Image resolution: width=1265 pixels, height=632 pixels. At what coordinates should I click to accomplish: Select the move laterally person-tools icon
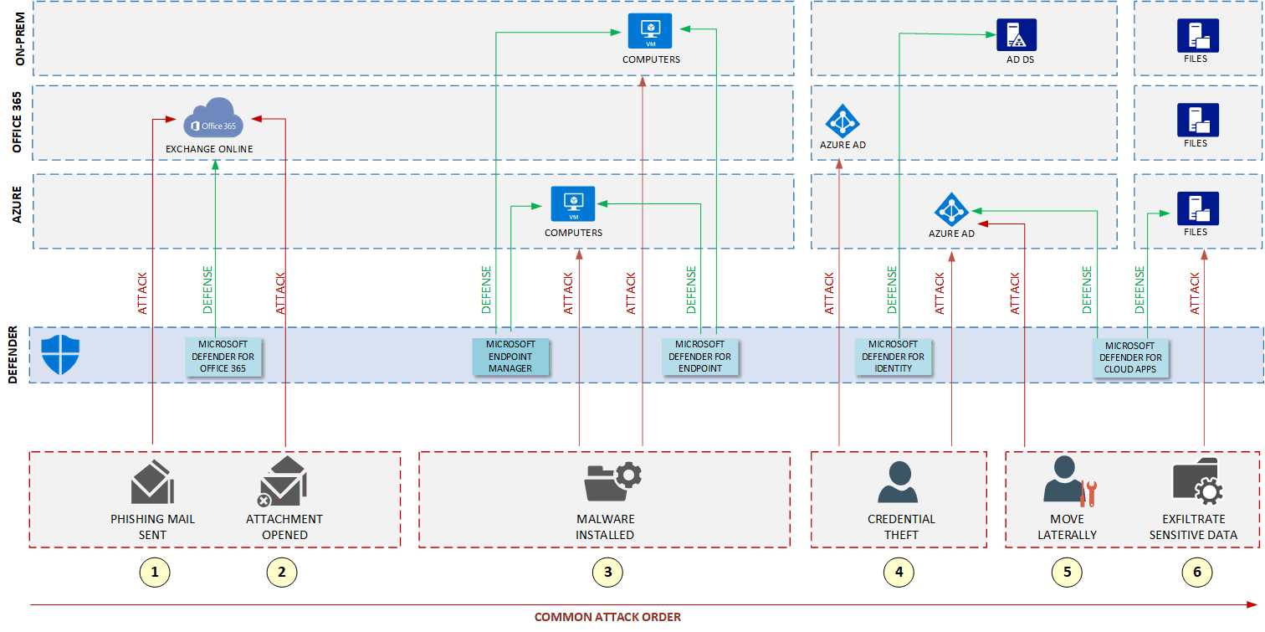[x=1069, y=481]
